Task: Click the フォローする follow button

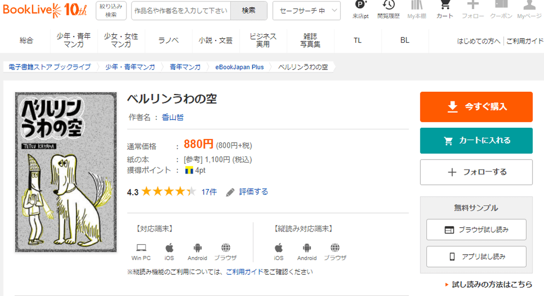Action: coord(476,172)
